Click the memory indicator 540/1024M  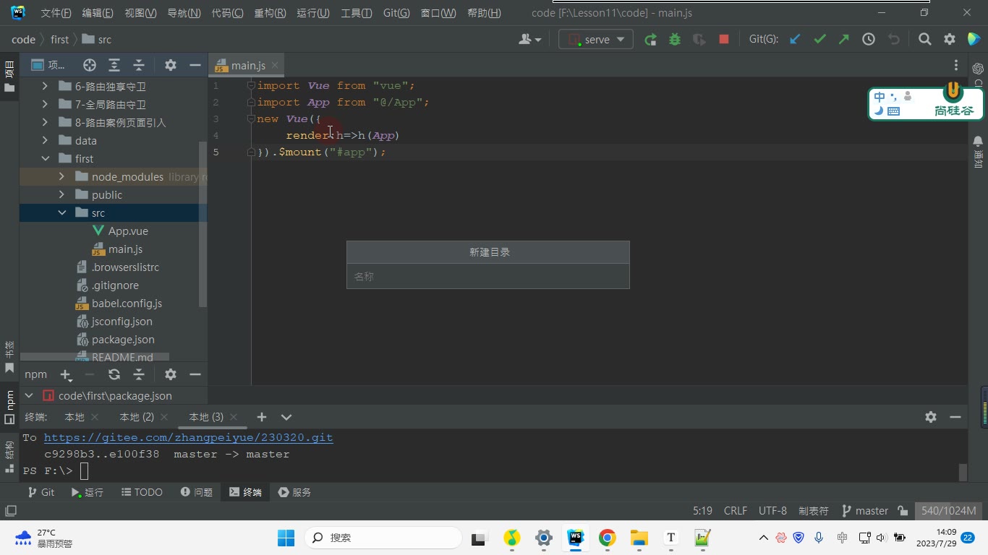(x=948, y=511)
